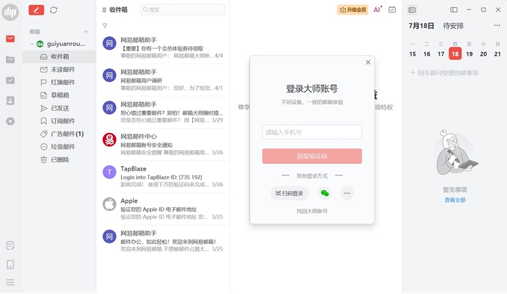Screen dimensions: 507x294
Task: Click the add mailbox plus icon
Action: pos(86,32)
